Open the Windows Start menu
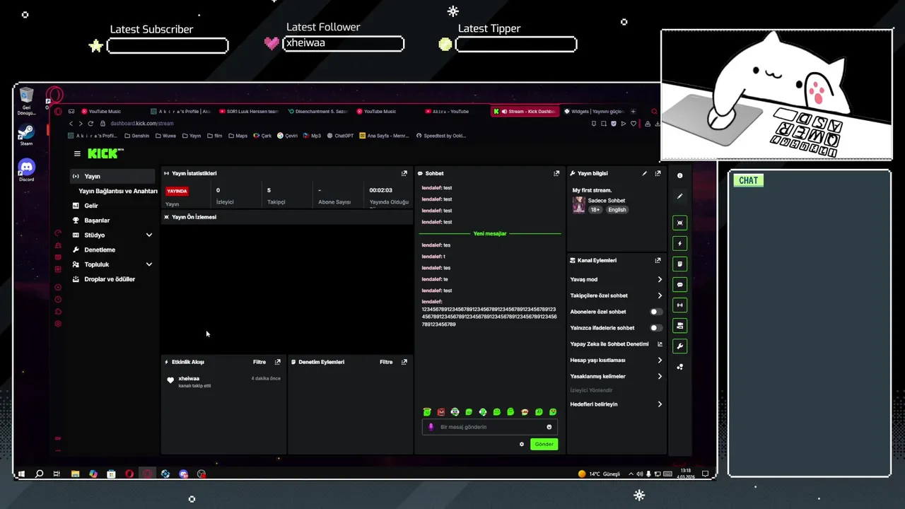This screenshot has width=905, height=509. [x=21, y=474]
